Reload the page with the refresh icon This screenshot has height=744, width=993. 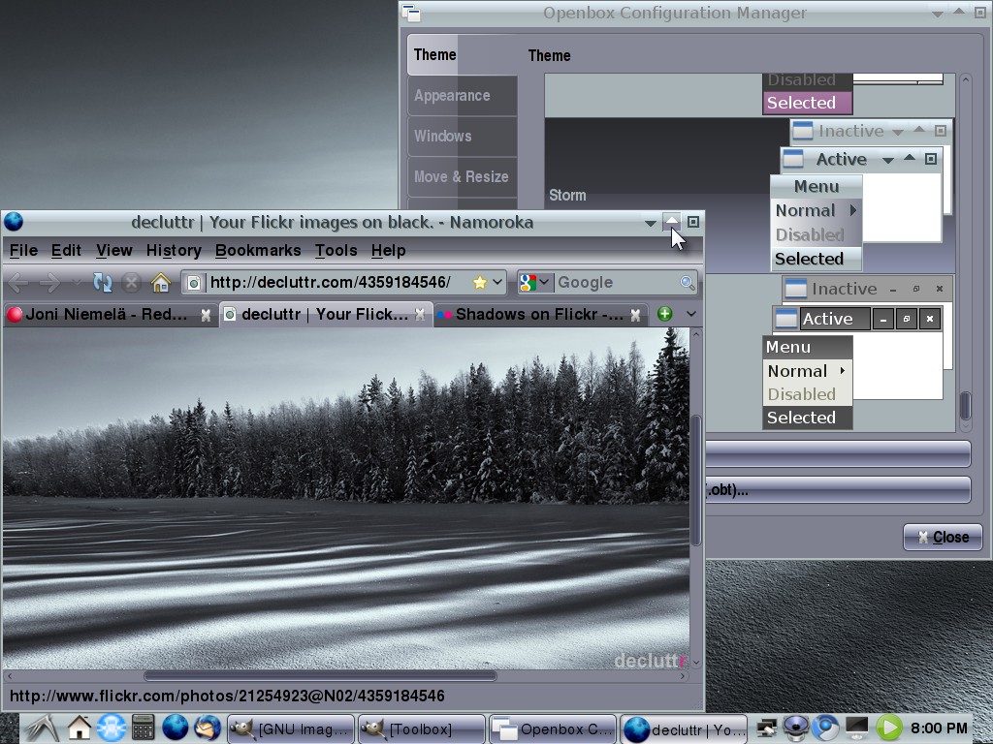point(102,282)
